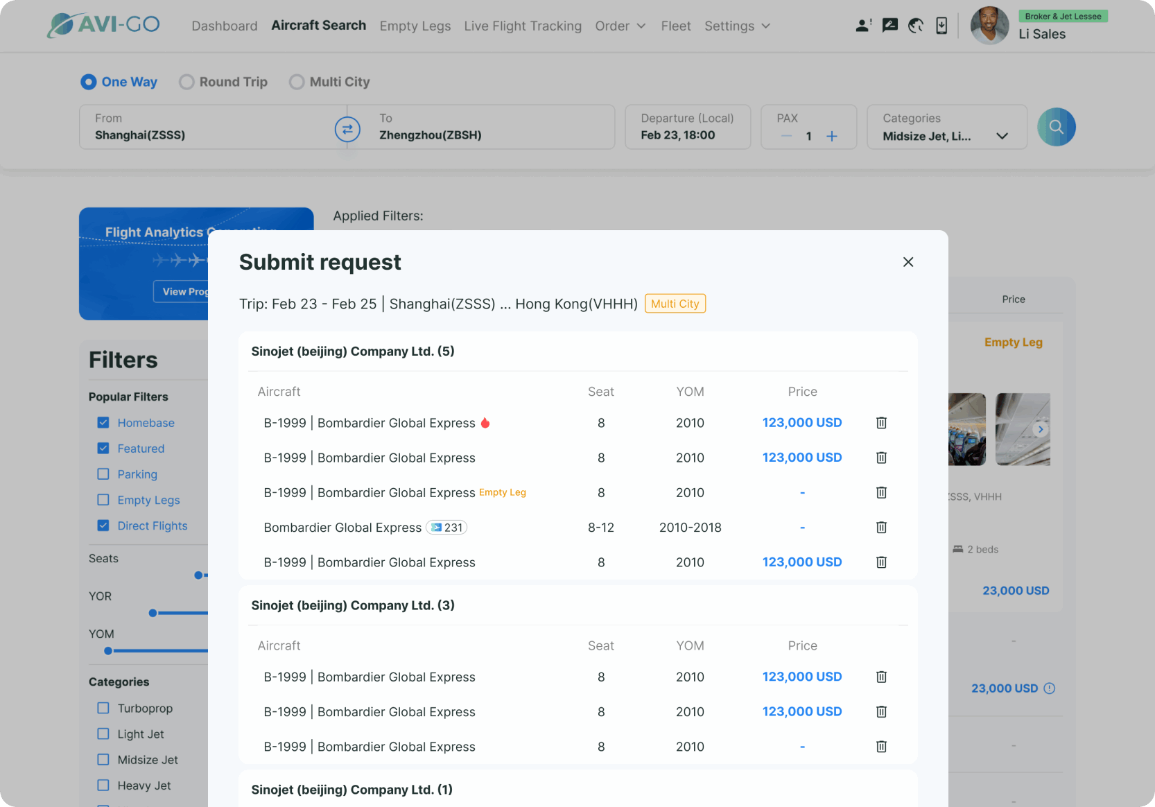The height and width of the screenshot is (807, 1155).
Task: Open the Fleet page
Action: point(676,26)
